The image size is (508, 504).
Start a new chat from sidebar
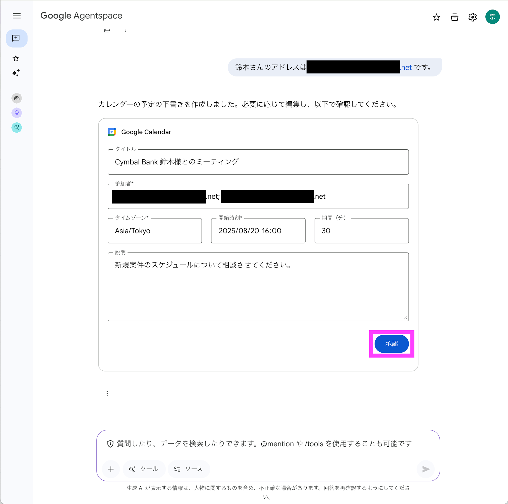17,38
